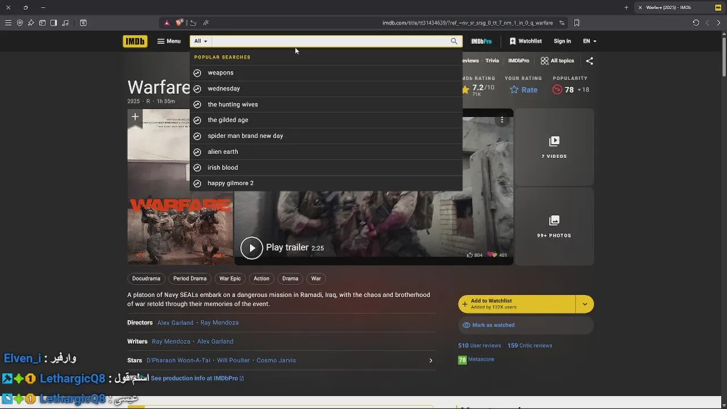The image size is (727, 409).
Task: Click the Rate star button
Action: [524, 90]
